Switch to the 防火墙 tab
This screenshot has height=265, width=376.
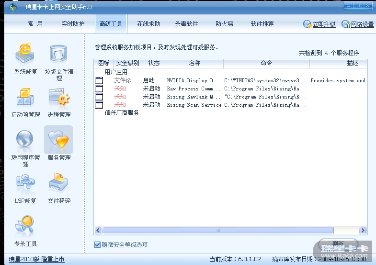[x=224, y=24]
